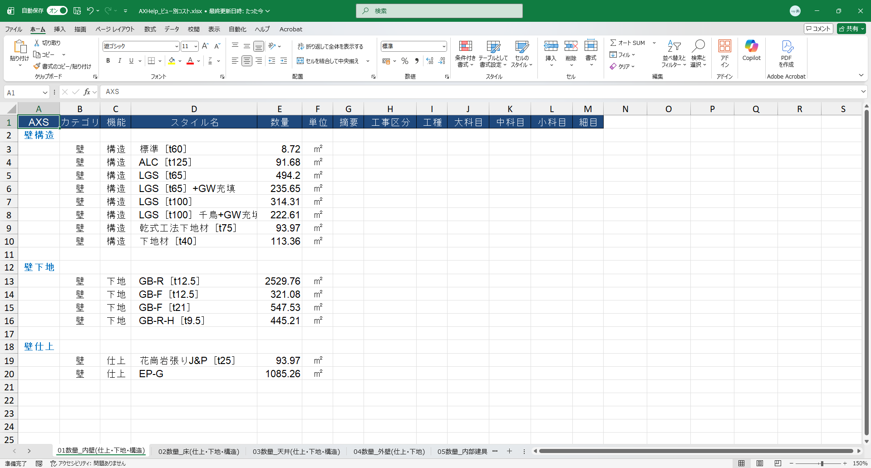Screen dimensions: 871x468
Task: Click the format painter brush icon
Action: click(37, 66)
